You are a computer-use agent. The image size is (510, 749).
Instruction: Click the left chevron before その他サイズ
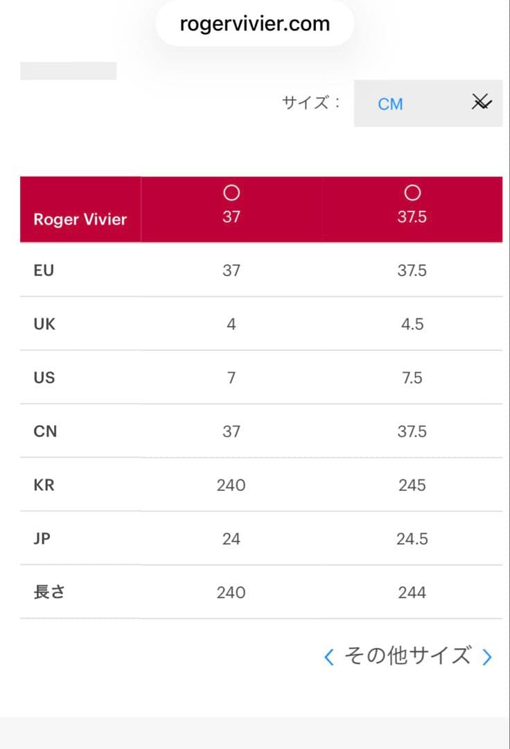(329, 657)
